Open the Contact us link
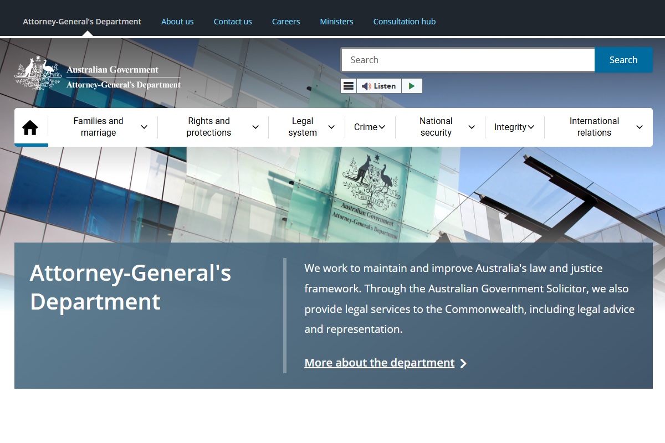Screen dimensions: 665x443 [x=233, y=22]
